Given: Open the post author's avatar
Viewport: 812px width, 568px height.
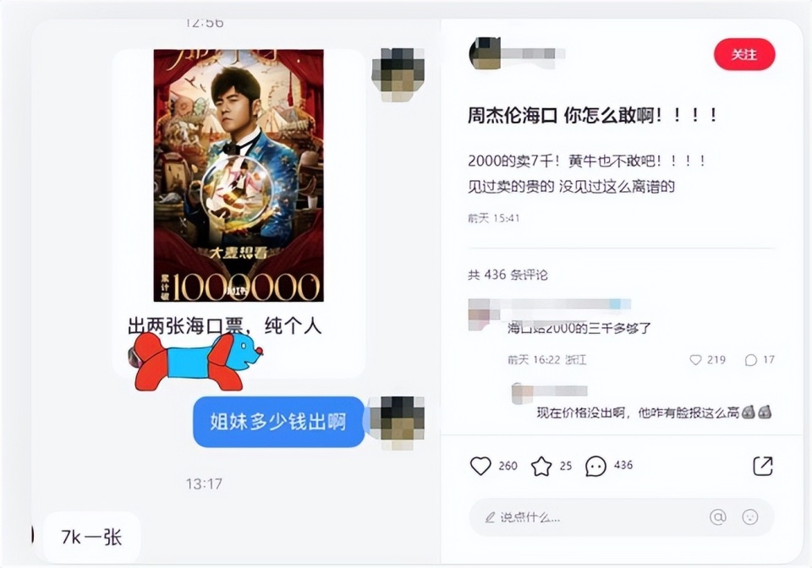Looking at the screenshot, I should point(485,52).
